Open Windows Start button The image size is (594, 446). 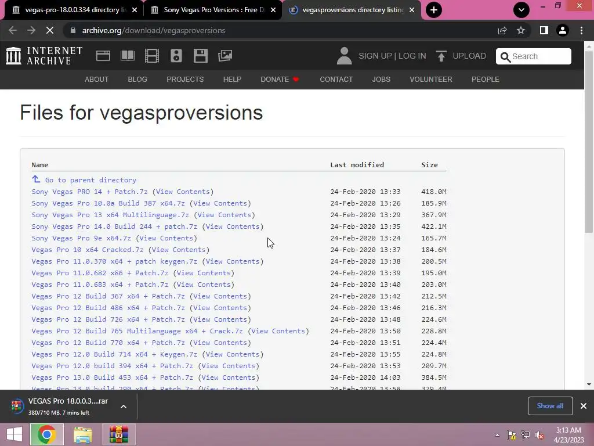15,434
